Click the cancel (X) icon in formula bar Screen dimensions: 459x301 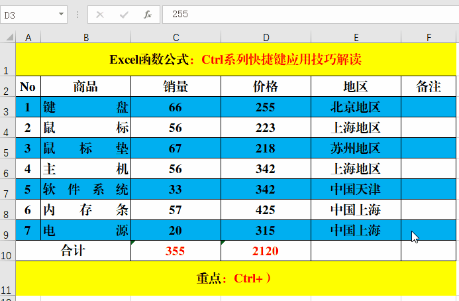100,15
